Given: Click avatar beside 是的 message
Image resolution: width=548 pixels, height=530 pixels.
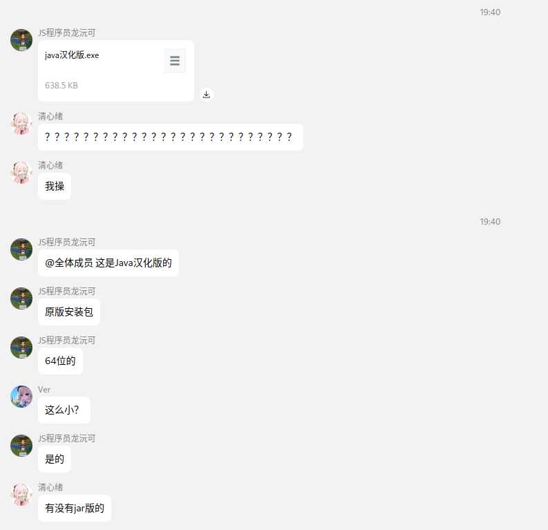Looking at the screenshot, I should click(x=21, y=446).
